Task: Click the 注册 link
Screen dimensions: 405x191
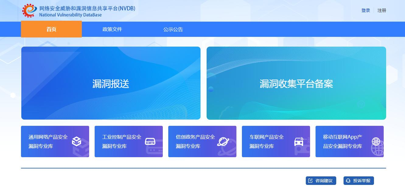Action: click(382, 10)
